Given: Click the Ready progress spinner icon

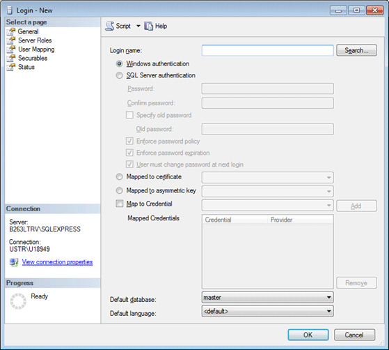Looking at the screenshot, I should pos(18,301).
